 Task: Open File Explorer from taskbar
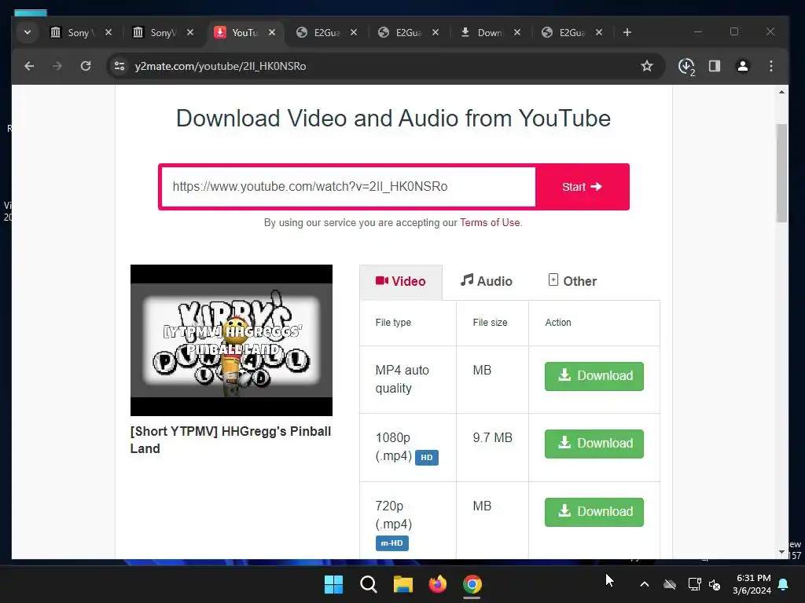pyautogui.click(x=403, y=584)
